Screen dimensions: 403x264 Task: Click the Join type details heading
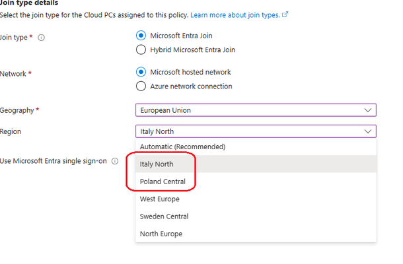[29, 3]
